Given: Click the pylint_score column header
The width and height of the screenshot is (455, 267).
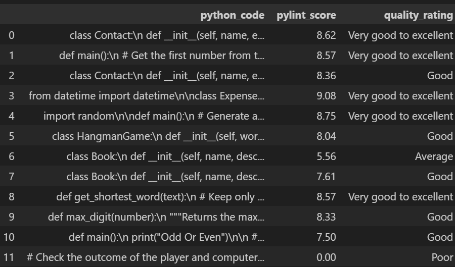Looking at the screenshot, I should pyautogui.click(x=306, y=15).
